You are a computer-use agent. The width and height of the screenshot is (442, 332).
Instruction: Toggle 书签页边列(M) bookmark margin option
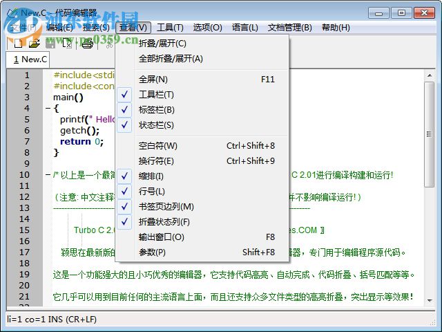[x=202, y=207]
